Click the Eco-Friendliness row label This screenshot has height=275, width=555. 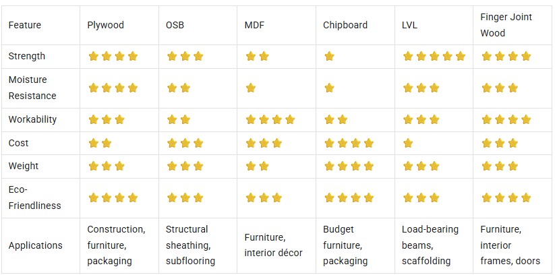coord(34,197)
